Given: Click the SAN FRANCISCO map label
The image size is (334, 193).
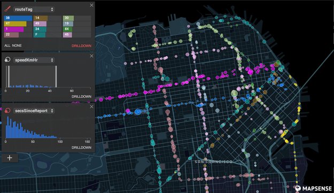Looking at the screenshot, I should (213, 162).
